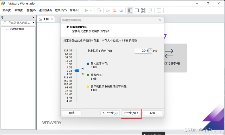The height and width of the screenshot is (135, 225).
Task: Open the 编辑(E) menu
Action: [19, 10]
